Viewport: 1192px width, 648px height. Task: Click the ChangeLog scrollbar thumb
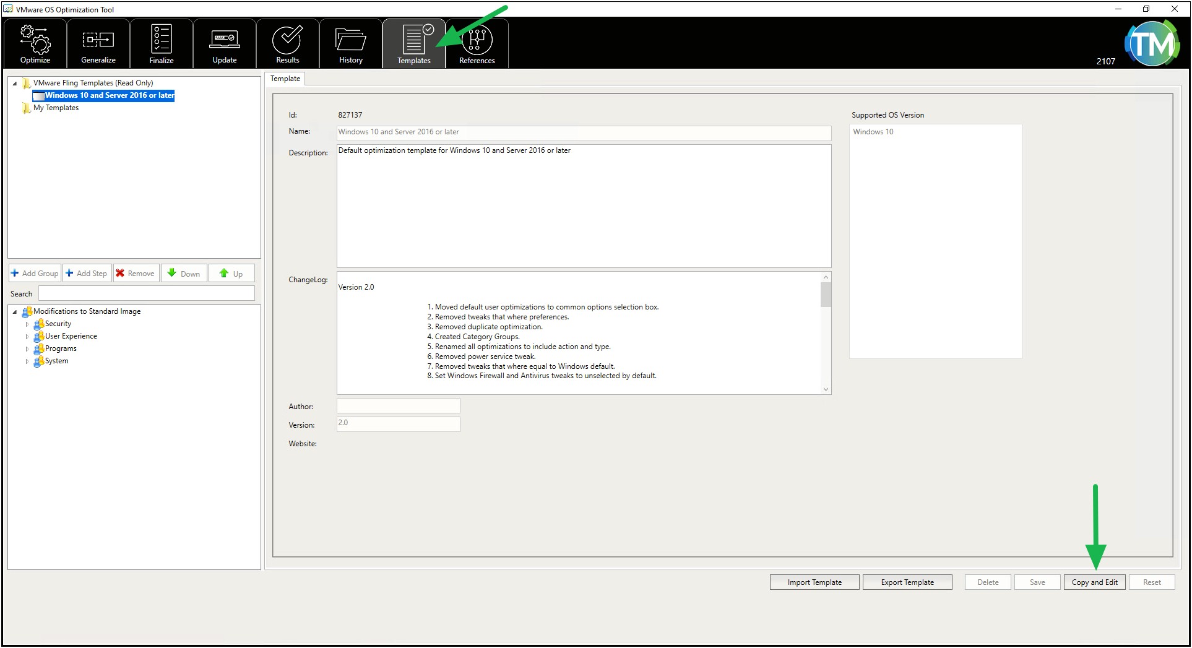826,295
